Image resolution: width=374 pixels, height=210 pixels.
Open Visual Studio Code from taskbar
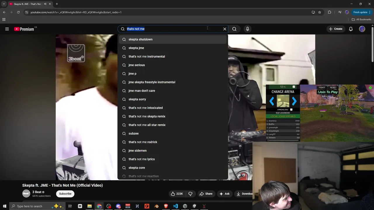pyautogui.click(x=175, y=206)
